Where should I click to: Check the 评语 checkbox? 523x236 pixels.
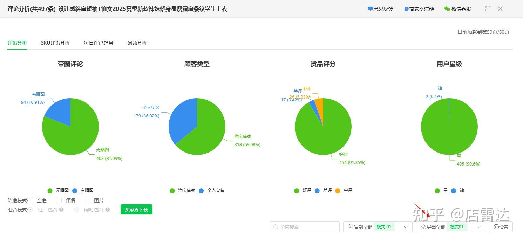[x=59, y=201]
